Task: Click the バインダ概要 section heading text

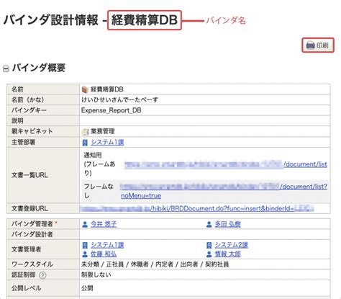Action: (x=39, y=68)
